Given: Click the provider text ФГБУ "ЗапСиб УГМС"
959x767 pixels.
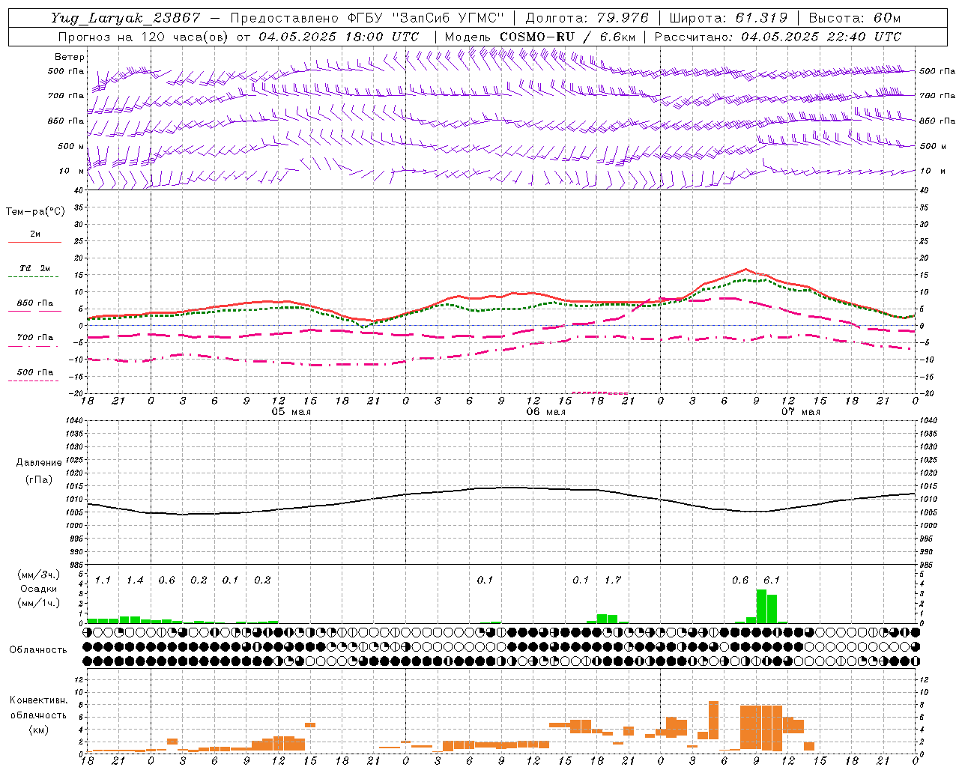Looking at the screenshot, I should (x=426, y=18).
